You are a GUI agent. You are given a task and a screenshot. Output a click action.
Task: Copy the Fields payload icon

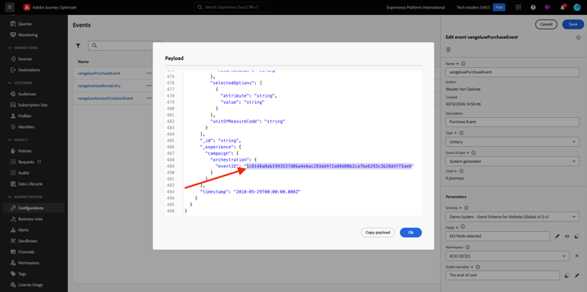tap(577, 236)
